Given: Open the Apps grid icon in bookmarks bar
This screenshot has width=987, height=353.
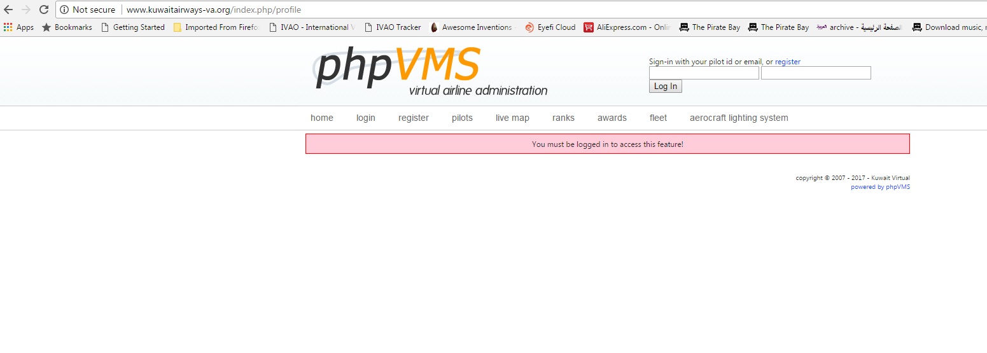Looking at the screenshot, I should tap(8, 27).
